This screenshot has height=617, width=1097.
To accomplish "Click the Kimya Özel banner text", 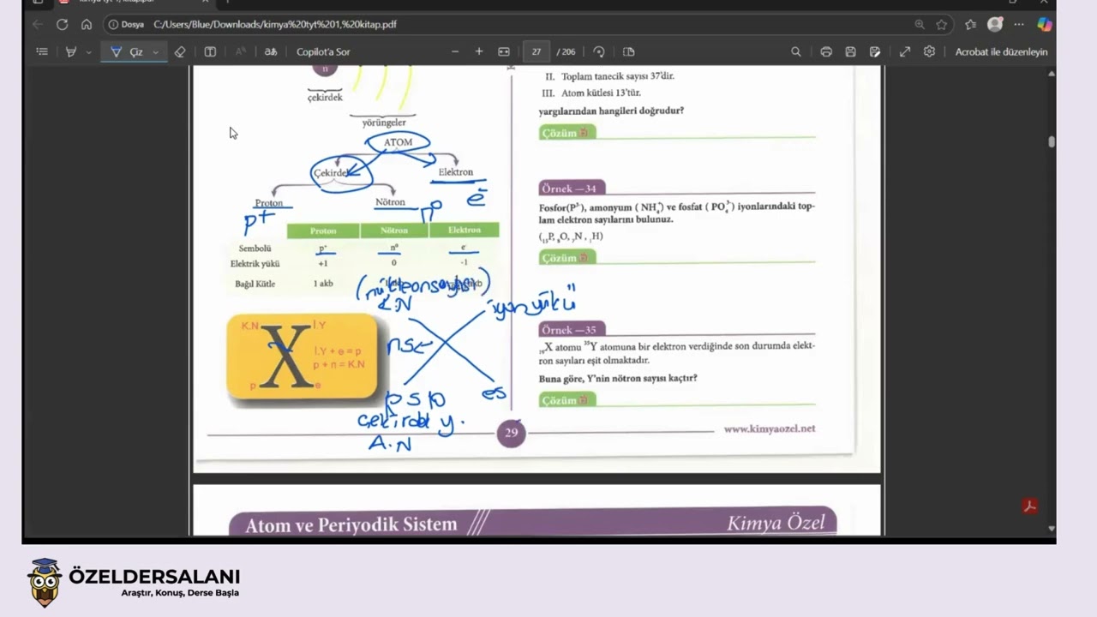I will 775,523.
